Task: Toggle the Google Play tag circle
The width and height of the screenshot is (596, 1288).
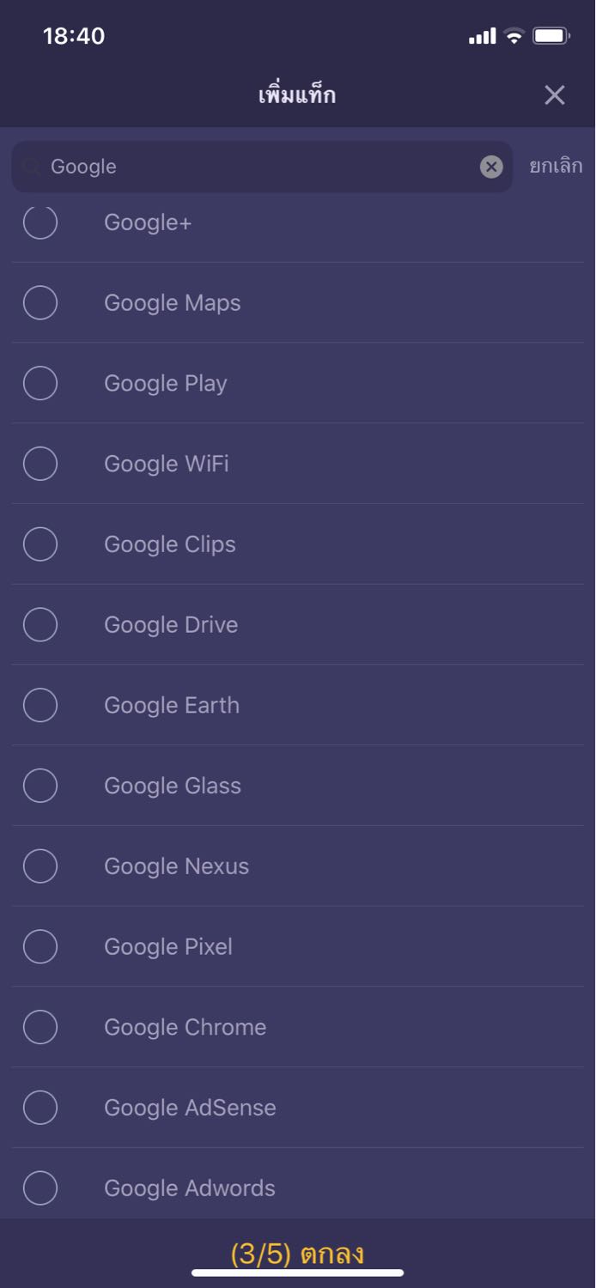Action: click(40, 383)
